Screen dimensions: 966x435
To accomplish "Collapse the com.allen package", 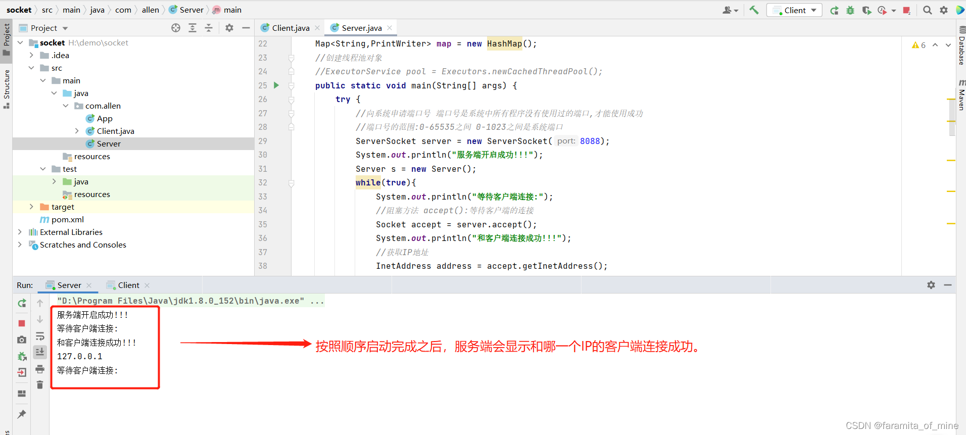I will [66, 106].
